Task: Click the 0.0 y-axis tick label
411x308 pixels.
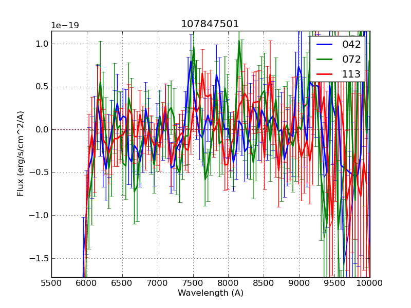Action: pyautogui.click(x=41, y=129)
